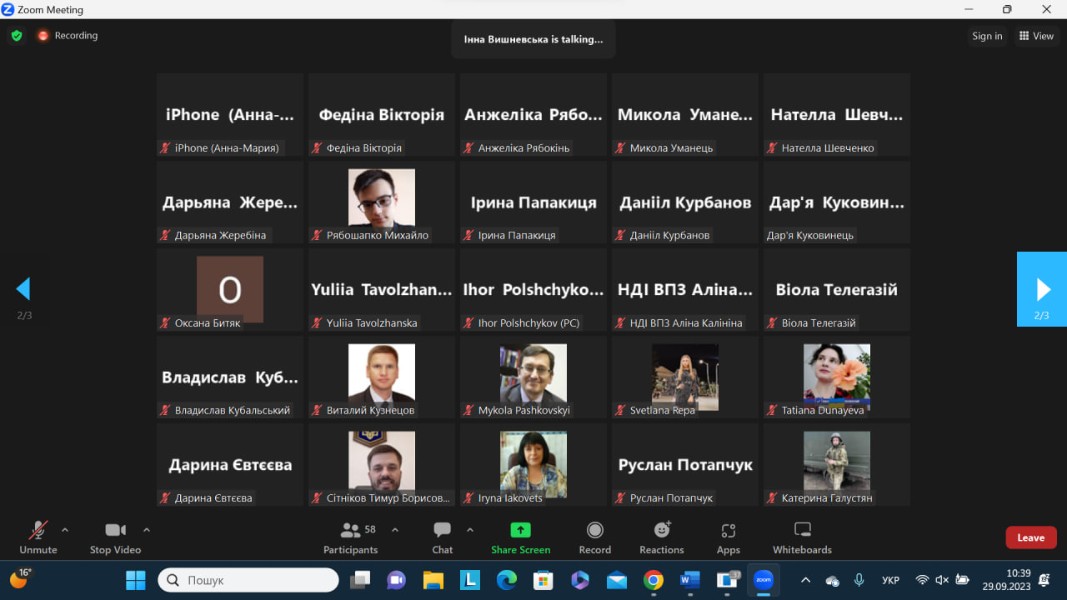
Task: Click the green encryption shield icon
Action: coord(16,36)
